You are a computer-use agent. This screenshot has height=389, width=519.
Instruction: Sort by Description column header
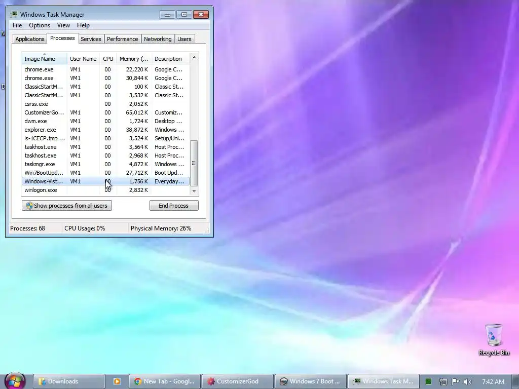pos(170,59)
